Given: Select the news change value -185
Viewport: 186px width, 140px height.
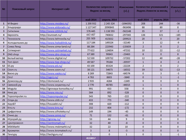Looking at the screenshot, I should coord(178,35).
